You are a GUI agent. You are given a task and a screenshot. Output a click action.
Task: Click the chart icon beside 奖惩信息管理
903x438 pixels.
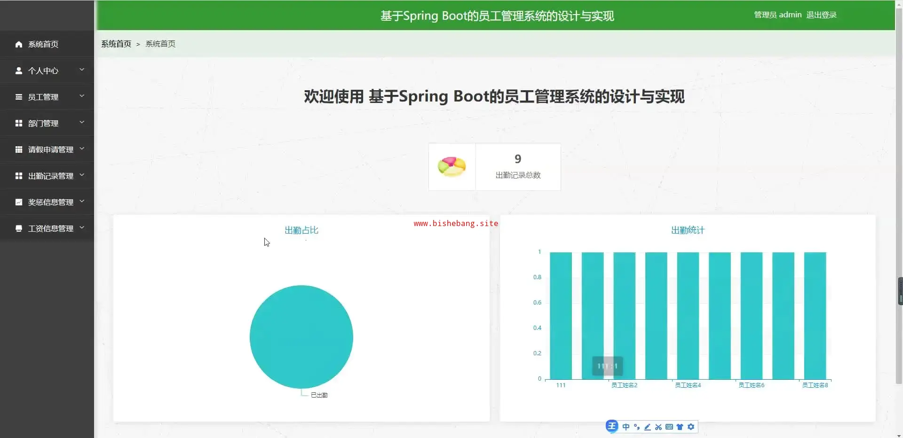[x=19, y=202]
